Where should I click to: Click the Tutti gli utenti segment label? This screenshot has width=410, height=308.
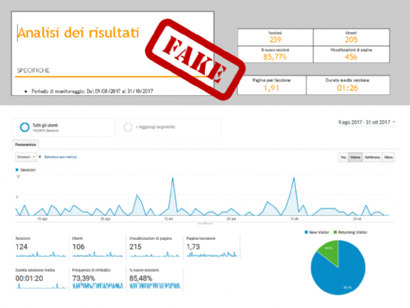(x=45, y=126)
